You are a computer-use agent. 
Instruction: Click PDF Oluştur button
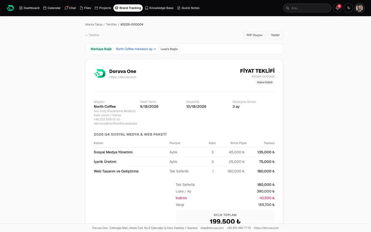[x=254, y=35]
